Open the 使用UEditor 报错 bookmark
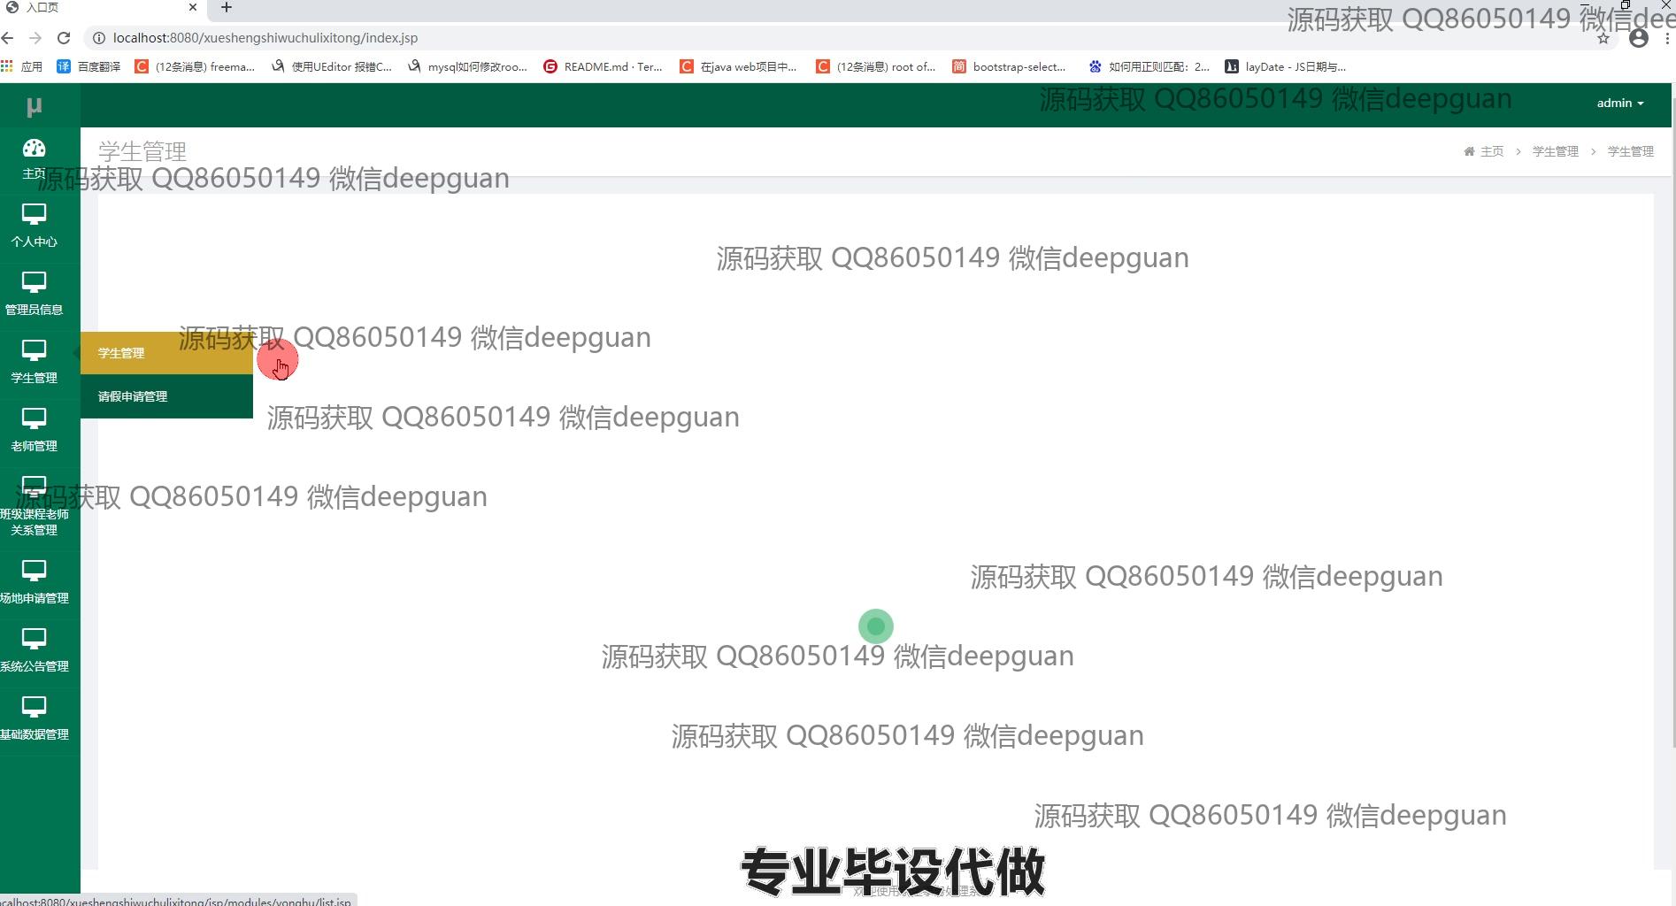Viewport: 1676px width, 906px height. point(332,66)
